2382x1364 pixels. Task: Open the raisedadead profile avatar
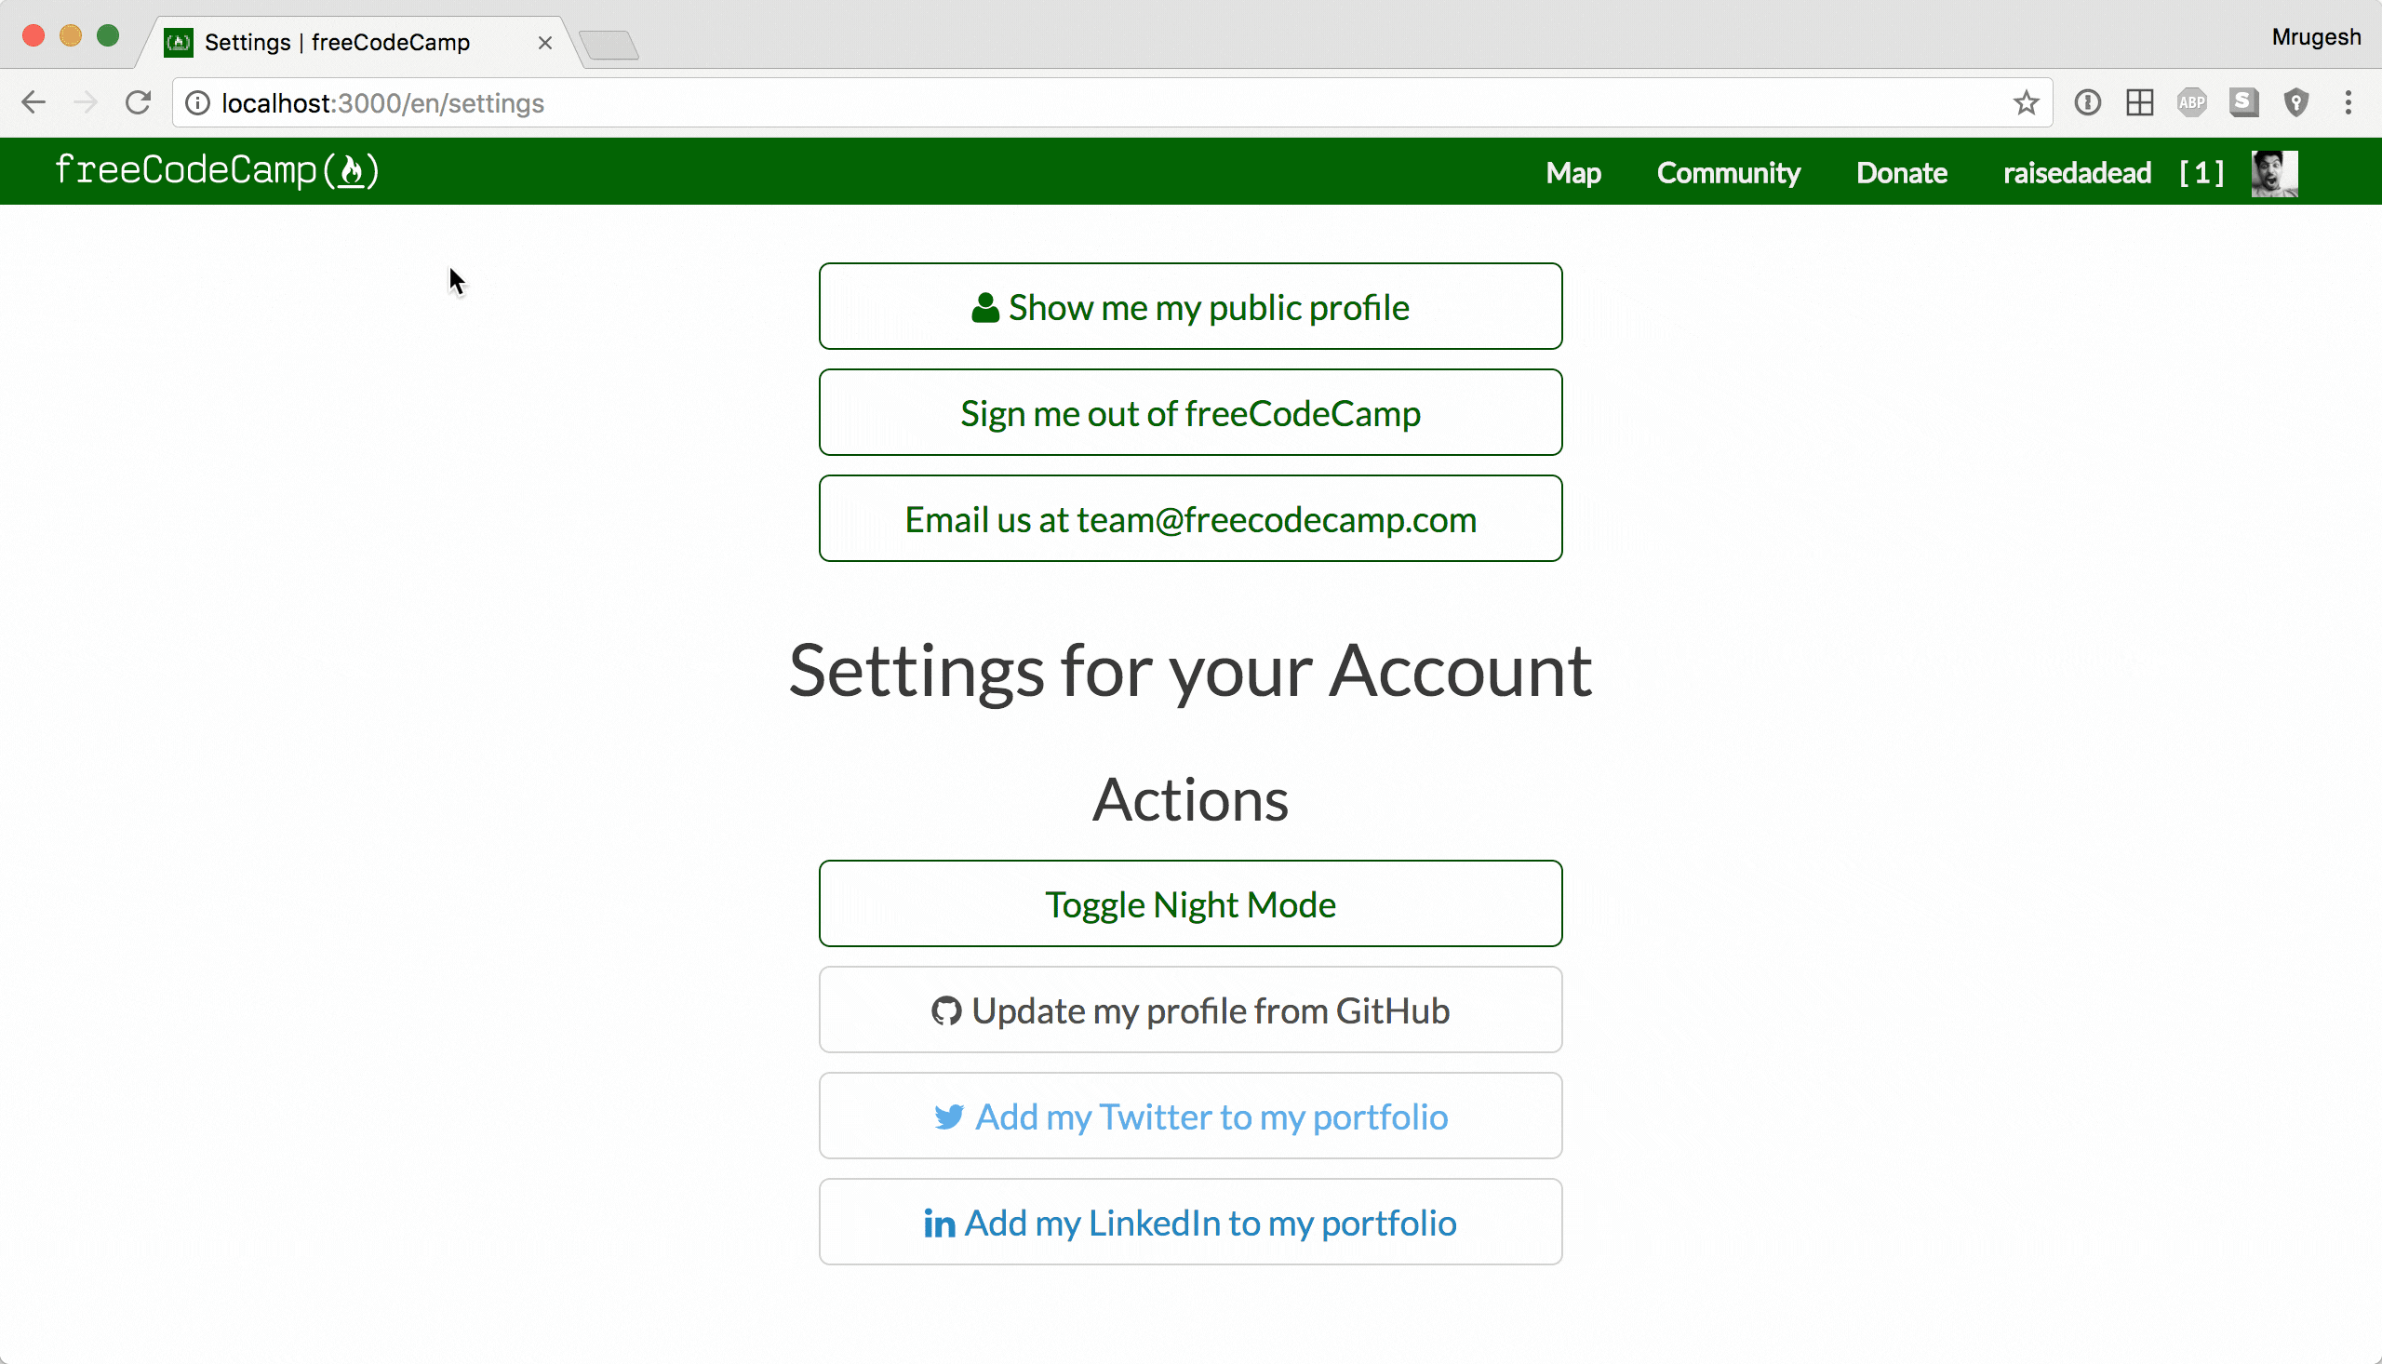2274,173
